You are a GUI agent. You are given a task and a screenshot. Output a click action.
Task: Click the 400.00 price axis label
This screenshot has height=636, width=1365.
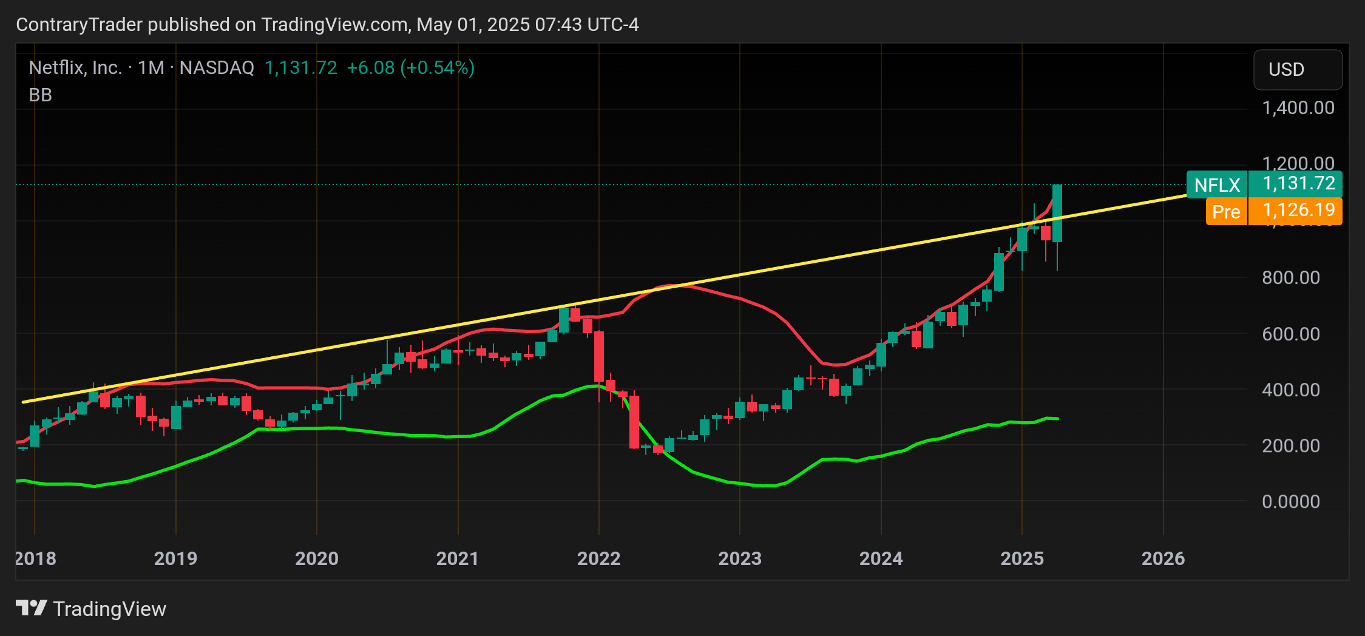[1290, 390]
